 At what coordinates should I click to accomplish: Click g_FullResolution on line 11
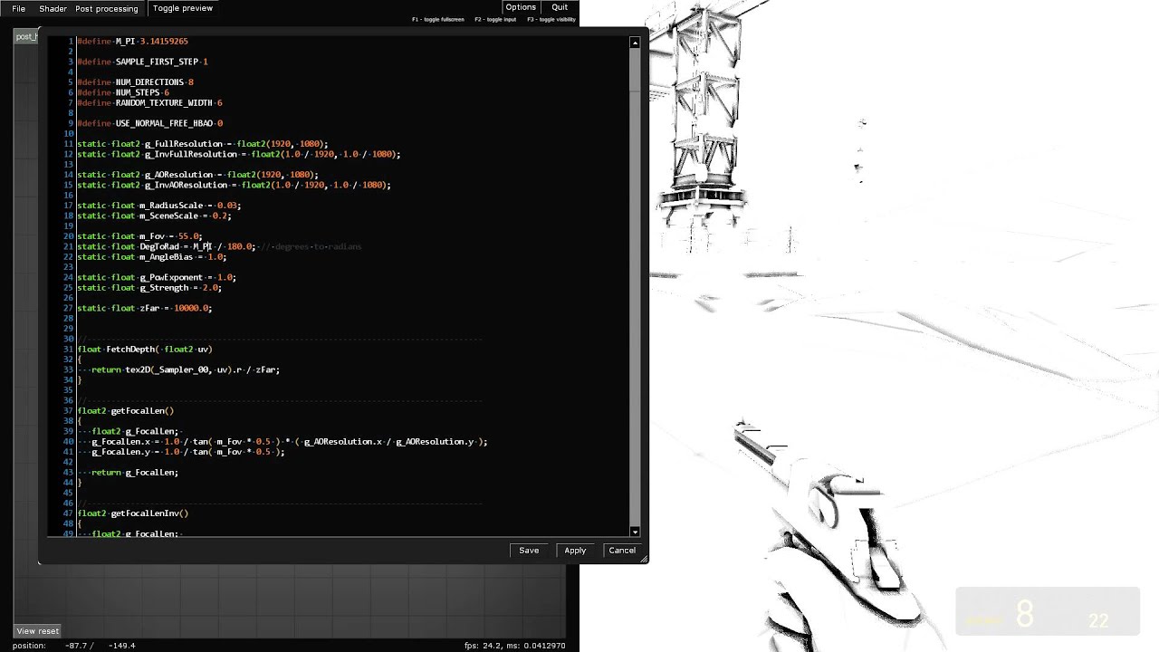(x=183, y=144)
